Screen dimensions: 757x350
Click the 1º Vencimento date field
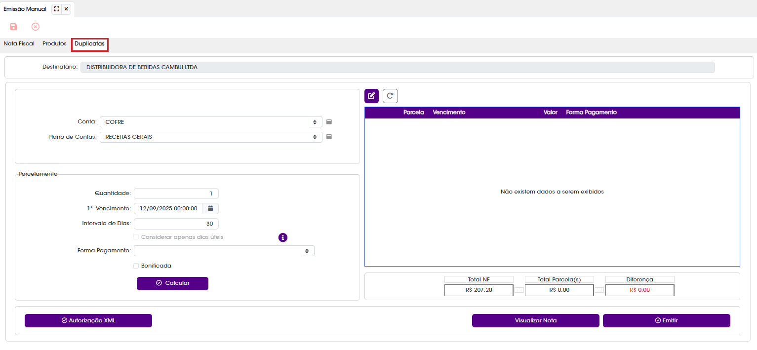pyautogui.click(x=168, y=208)
